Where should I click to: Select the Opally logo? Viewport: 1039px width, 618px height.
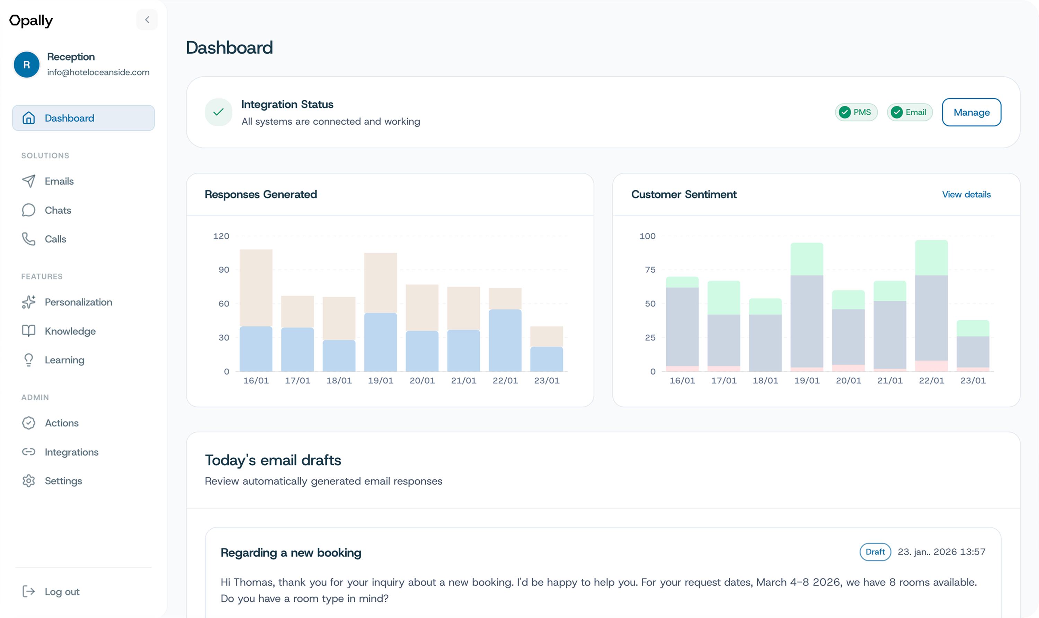31,20
